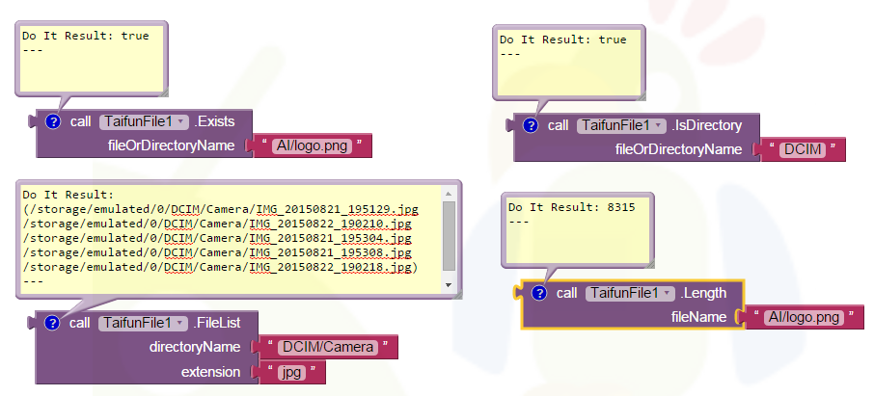Click the DCIM text string block

(798, 149)
